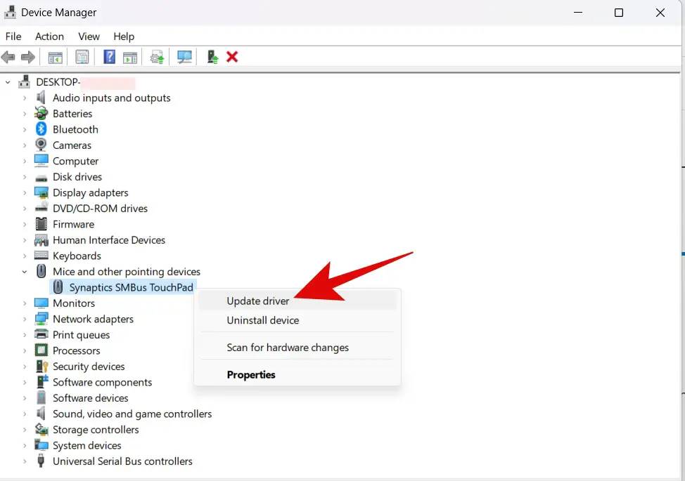The width and height of the screenshot is (685, 481).
Task: Select the Synaptics SMBus TouchPad device
Action: point(131,287)
